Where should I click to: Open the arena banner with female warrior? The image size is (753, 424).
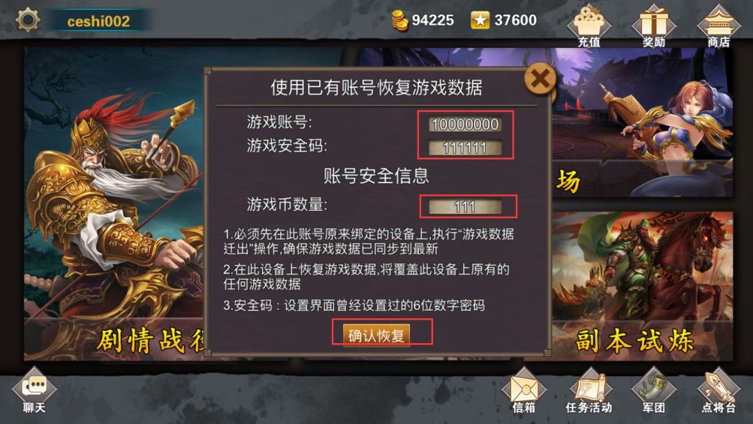tap(643, 123)
